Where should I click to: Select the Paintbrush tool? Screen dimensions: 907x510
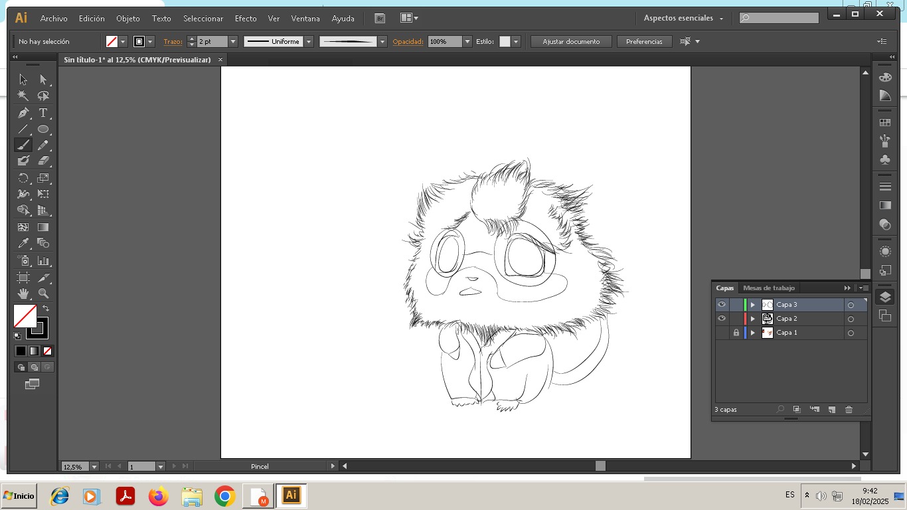[23, 145]
